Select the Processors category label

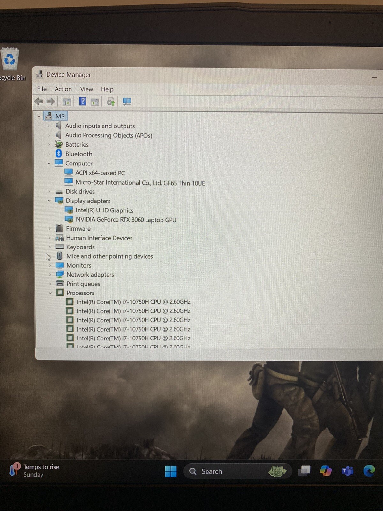click(80, 293)
